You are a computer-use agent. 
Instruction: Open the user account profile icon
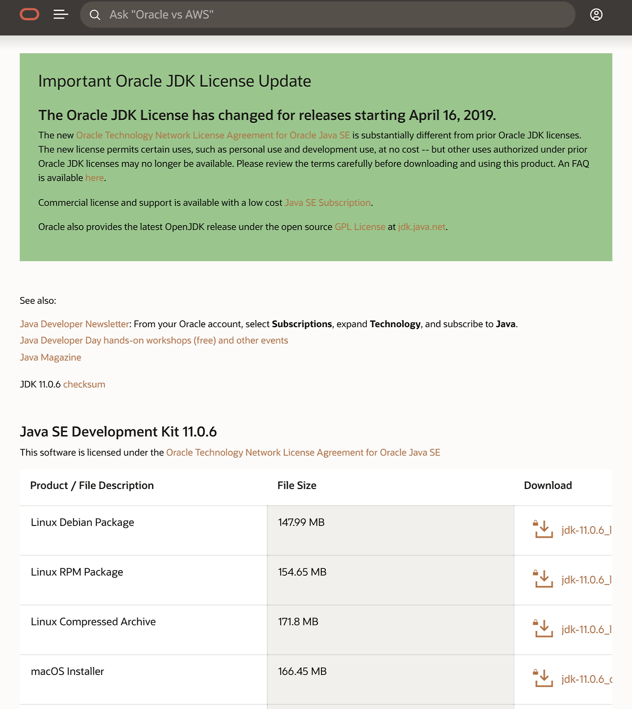[x=596, y=15]
